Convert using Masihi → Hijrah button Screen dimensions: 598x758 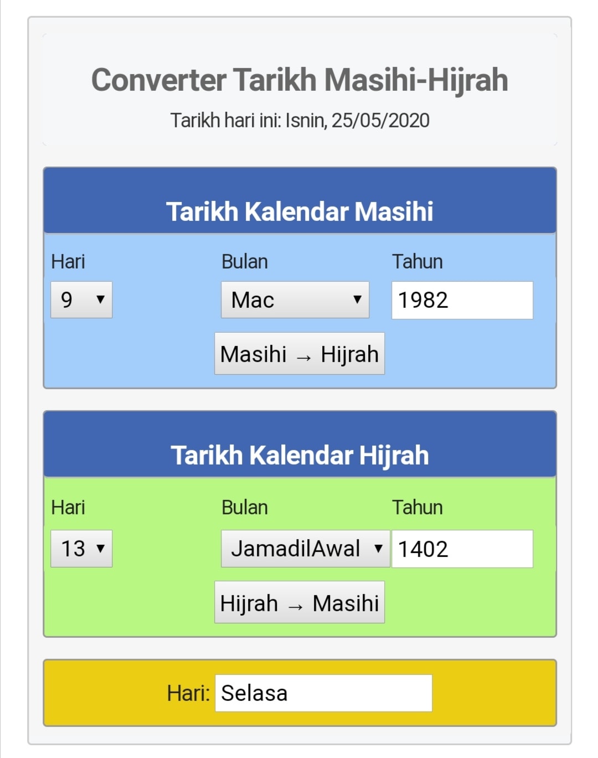point(300,353)
